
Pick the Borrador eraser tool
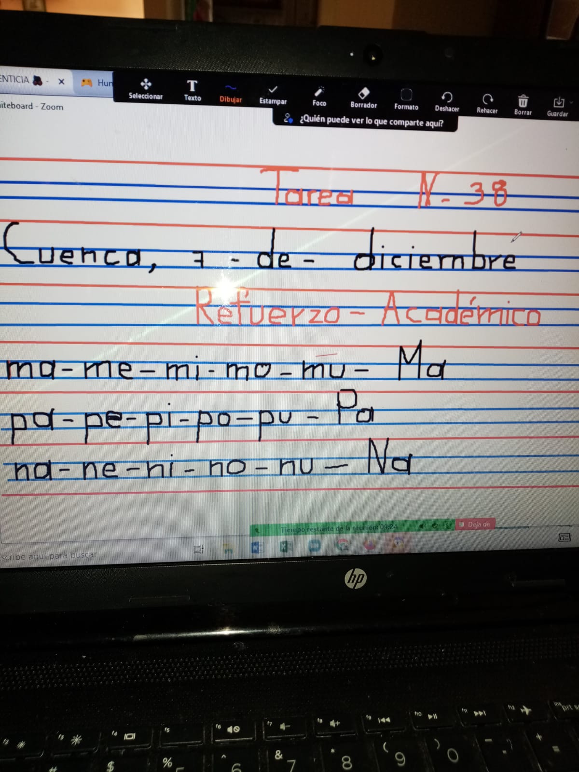(x=363, y=98)
